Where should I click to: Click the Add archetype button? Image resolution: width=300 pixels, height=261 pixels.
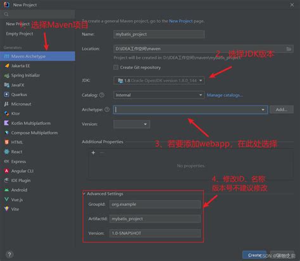tap(282, 109)
